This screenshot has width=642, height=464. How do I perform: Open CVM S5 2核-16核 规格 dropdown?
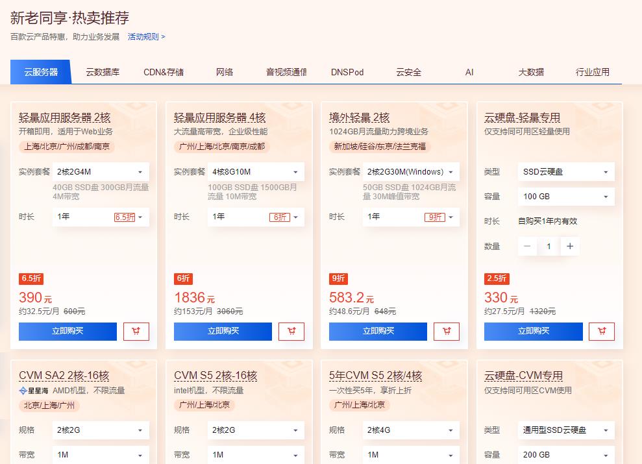(256, 430)
